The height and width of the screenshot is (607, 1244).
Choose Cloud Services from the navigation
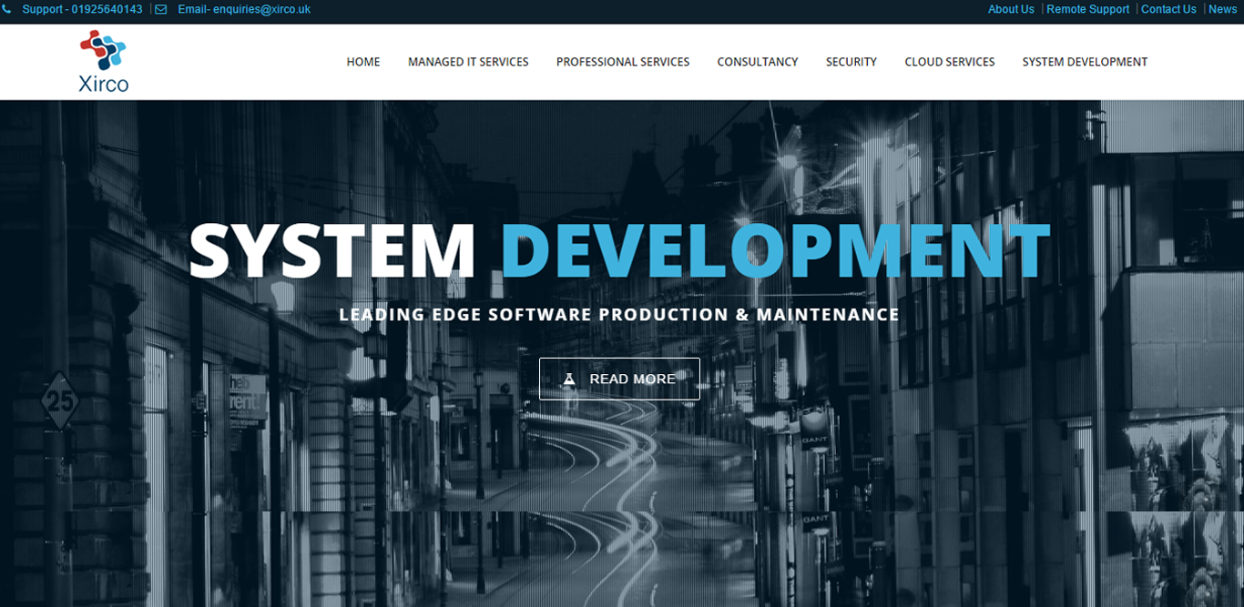(x=950, y=62)
